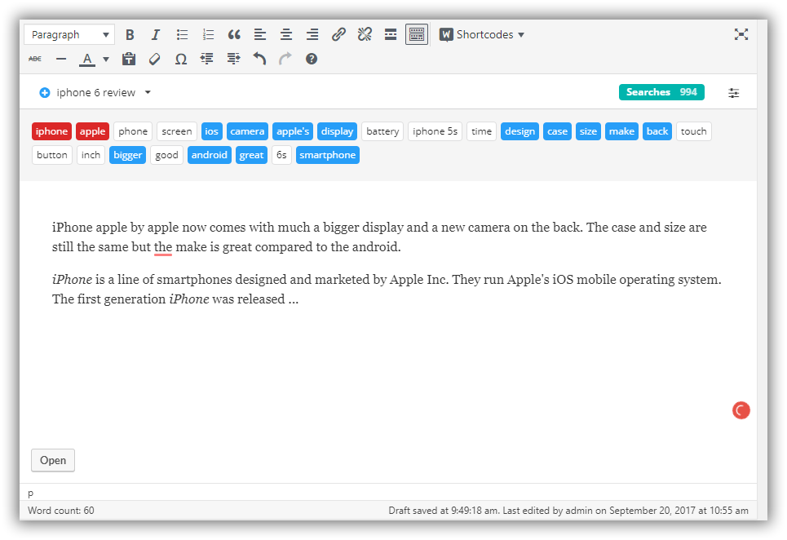
Task: Enter distraction-free fullscreen mode
Action: 741,34
